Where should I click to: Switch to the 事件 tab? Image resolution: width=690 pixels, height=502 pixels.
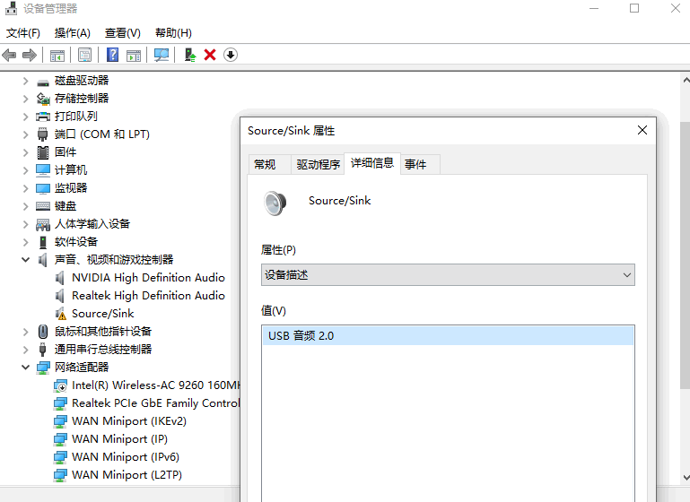pos(420,165)
